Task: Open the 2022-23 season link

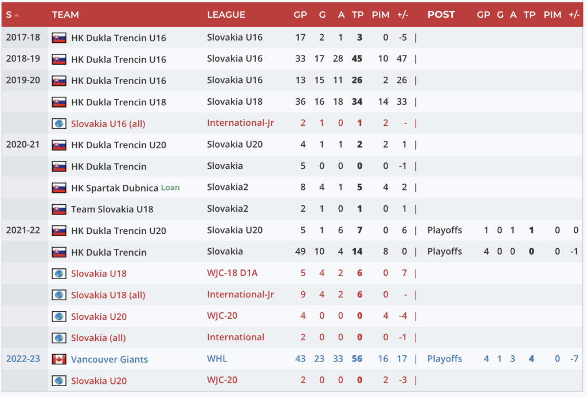Action: (x=23, y=359)
